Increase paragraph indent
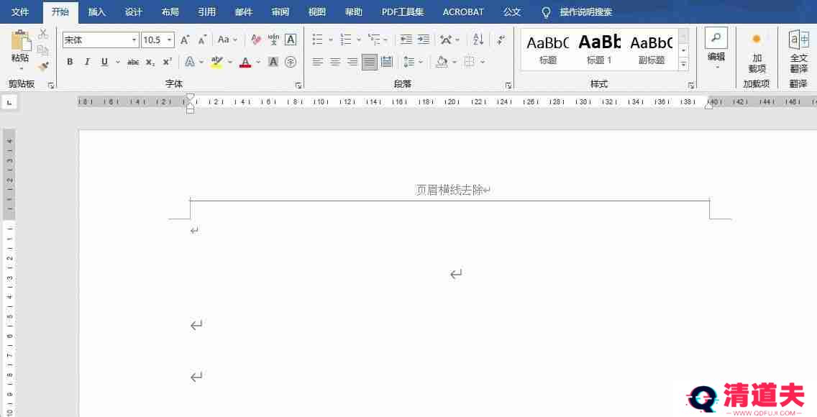 424,40
